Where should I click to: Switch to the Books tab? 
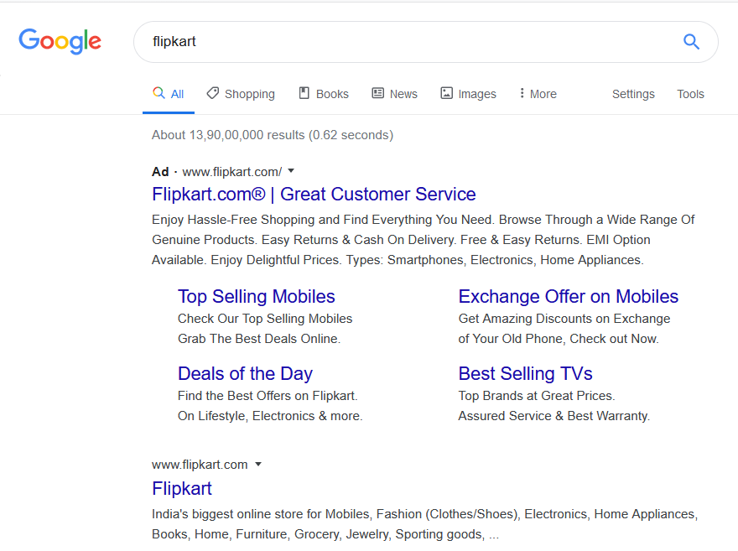pyautogui.click(x=324, y=94)
